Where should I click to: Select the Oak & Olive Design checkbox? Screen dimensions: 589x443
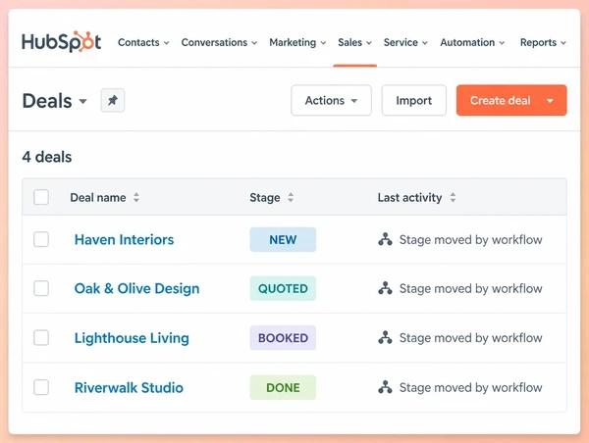pyautogui.click(x=41, y=288)
